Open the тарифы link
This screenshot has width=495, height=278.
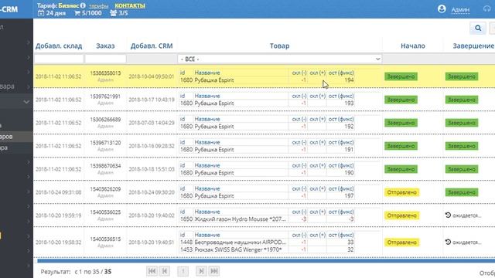(x=98, y=6)
